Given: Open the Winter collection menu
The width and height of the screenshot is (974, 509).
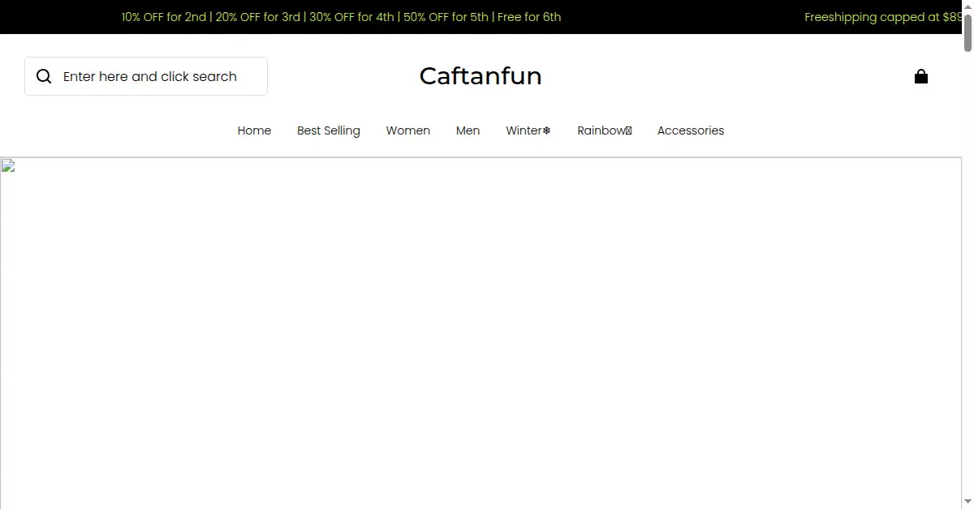Looking at the screenshot, I should tap(528, 130).
